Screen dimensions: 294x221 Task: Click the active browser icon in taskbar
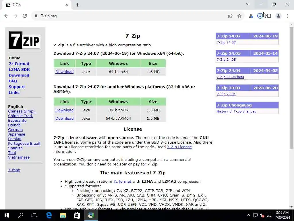click(91, 215)
